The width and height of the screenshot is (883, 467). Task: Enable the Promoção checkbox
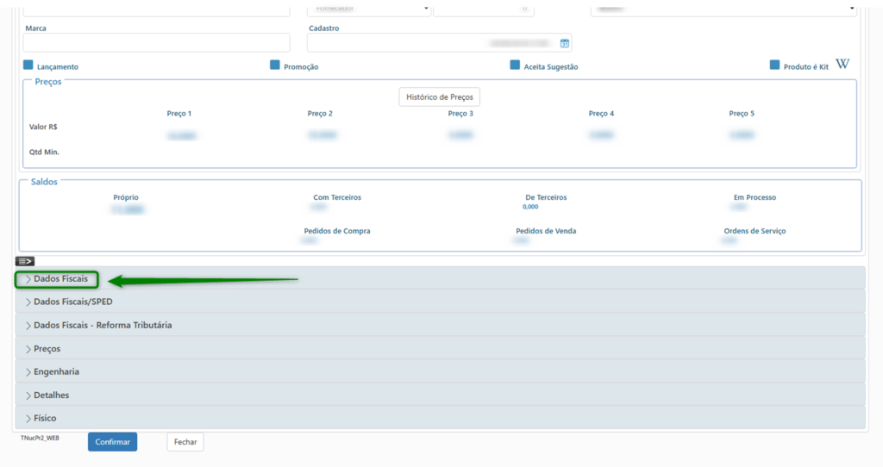(275, 65)
